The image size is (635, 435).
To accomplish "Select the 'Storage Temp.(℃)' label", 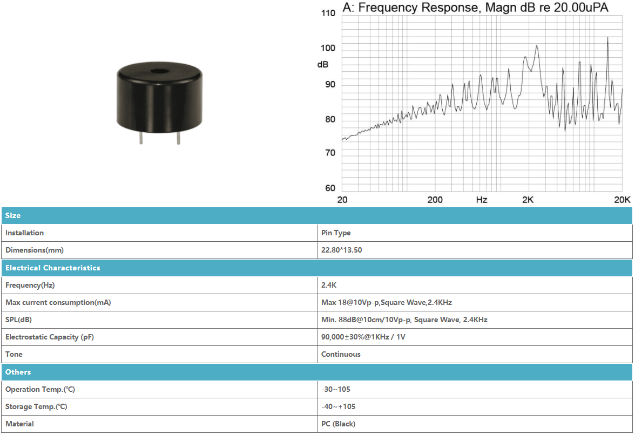I will (x=36, y=407).
